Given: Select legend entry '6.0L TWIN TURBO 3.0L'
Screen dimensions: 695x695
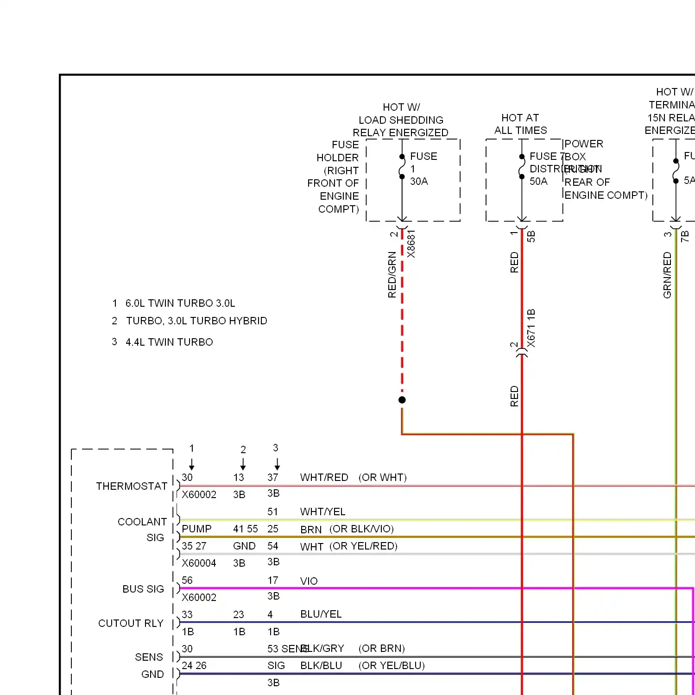Looking at the screenshot, I should coord(180,303).
